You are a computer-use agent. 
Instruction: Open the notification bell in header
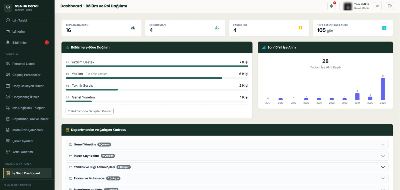pyautogui.click(x=331, y=6)
